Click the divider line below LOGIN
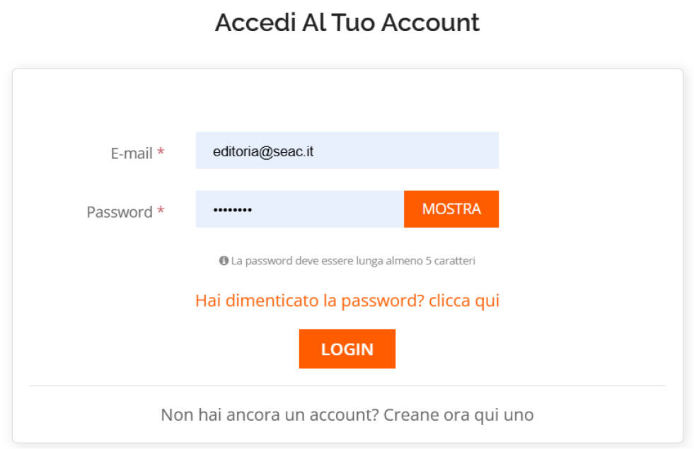694x449 pixels. tap(347, 386)
